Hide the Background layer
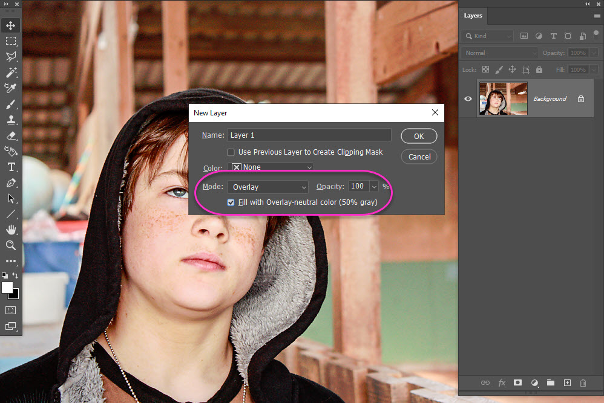Image resolution: width=604 pixels, height=403 pixels. (x=468, y=99)
